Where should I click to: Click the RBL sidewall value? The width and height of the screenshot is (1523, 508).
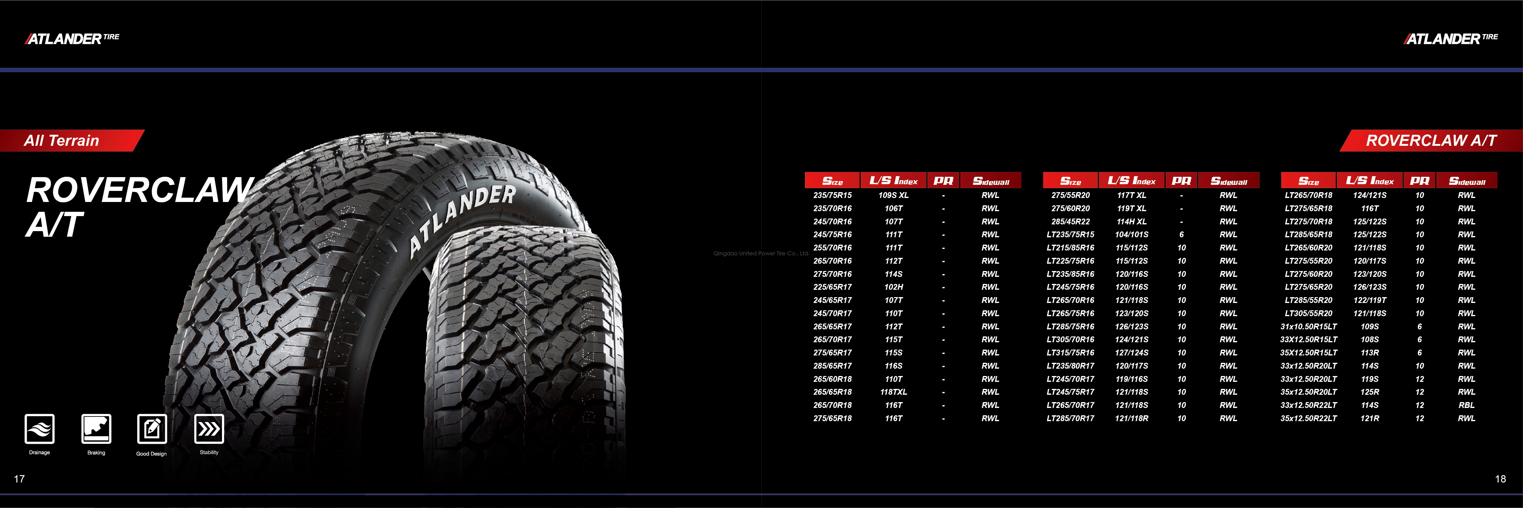click(x=1466, y=405)
